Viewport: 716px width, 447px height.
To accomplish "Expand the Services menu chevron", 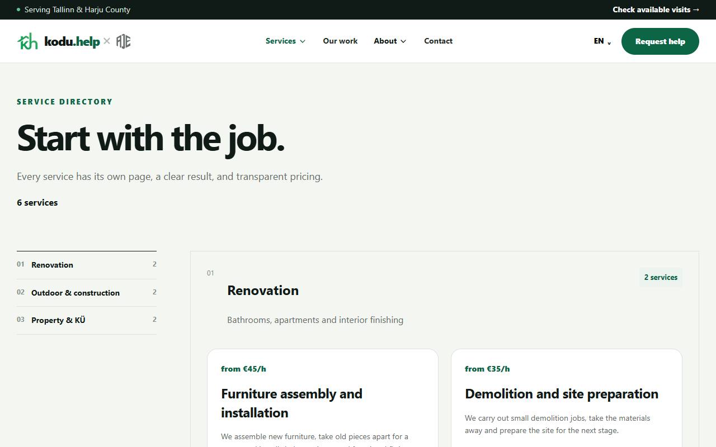I will coord(303,41).
